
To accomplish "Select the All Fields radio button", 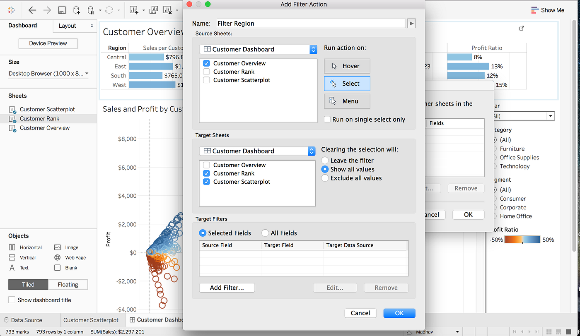I will (265, 233).
